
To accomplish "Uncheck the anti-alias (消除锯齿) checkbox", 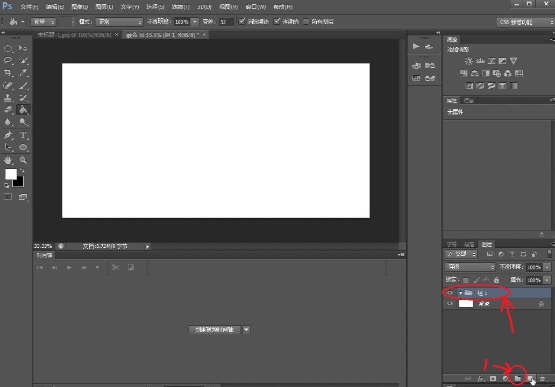I will tap(242, 21).
